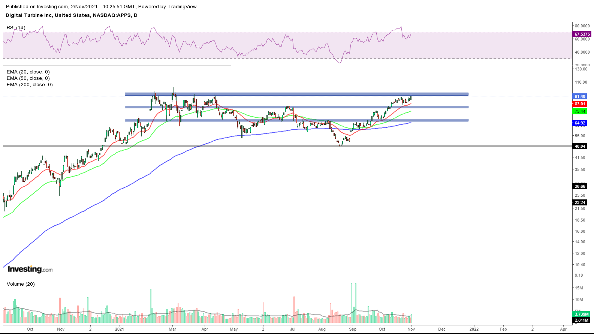
Task: Click the 15M volume axis label
Action: [579, 288]
